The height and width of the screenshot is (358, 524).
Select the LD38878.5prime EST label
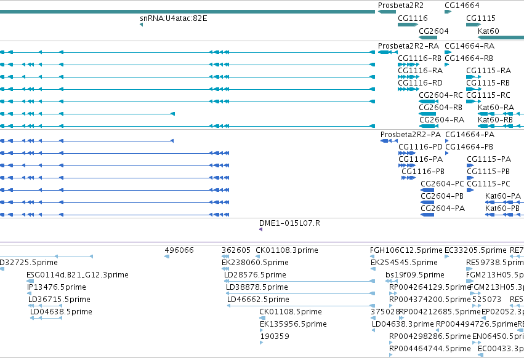click(x=256, y=287)
